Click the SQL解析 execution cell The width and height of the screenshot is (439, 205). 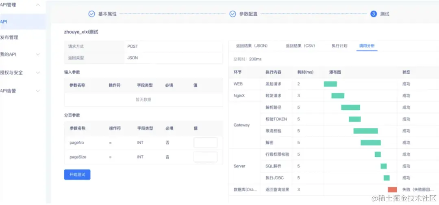[x=273, y=166]
